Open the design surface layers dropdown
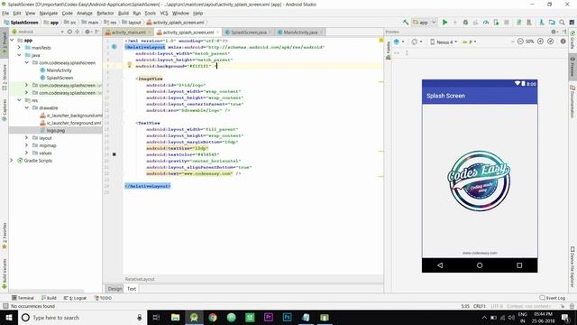This screenshot has height=325, width=577. click(x=398, y=42)
